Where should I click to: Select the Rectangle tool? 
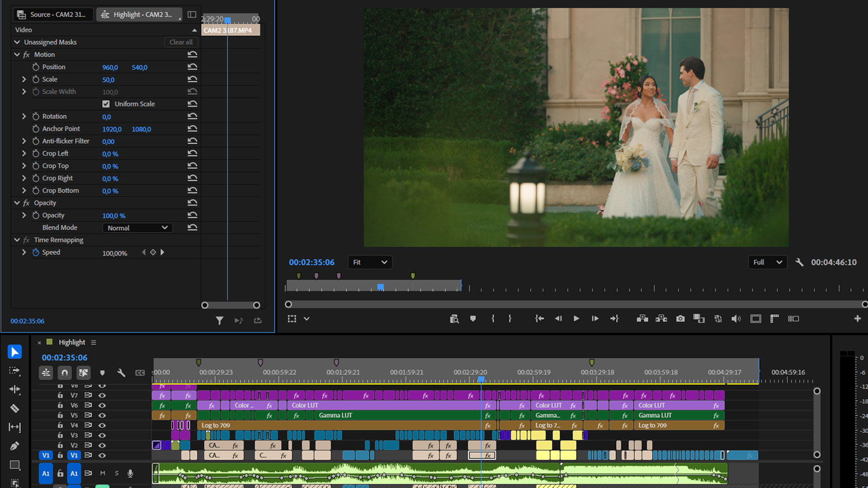pyautogui.click(x=15, y=465)
